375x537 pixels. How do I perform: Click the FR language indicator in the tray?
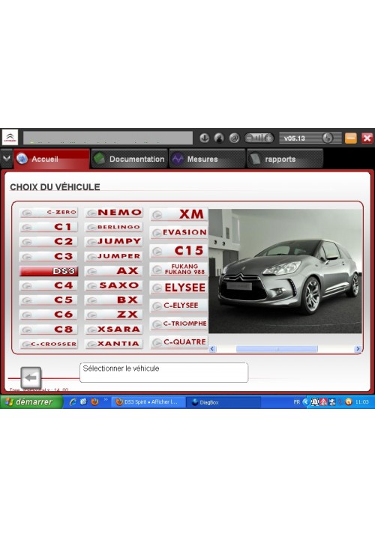(297, 402)
